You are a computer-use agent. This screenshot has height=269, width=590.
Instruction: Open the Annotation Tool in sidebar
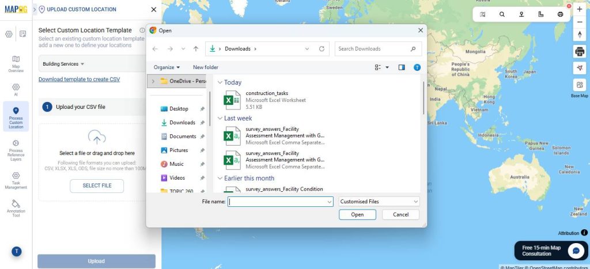(x=16, y=209)
